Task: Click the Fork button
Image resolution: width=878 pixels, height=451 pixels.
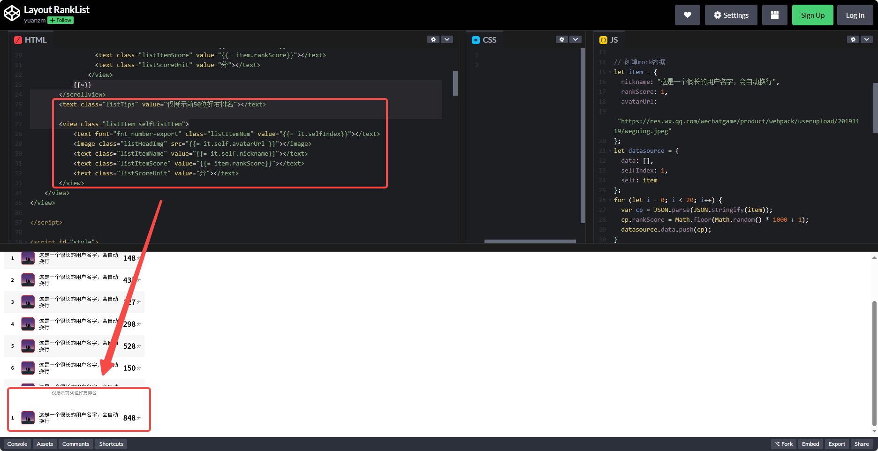Action: point(783,444)
